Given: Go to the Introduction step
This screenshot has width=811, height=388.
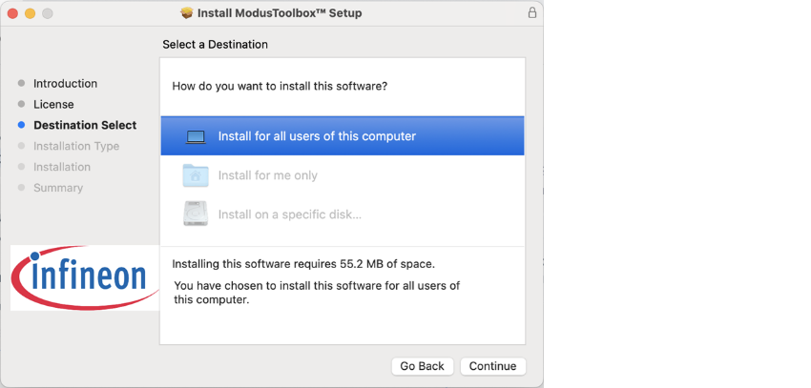Looking at the screenshot, I should [x=65, y=84].
